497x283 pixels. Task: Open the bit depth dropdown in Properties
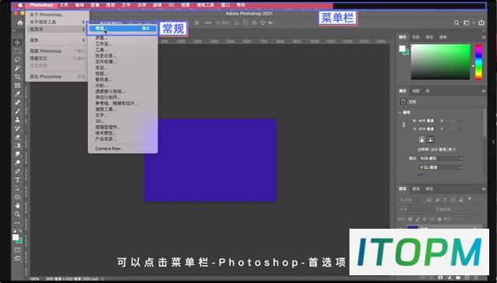(x=441, y=167)
